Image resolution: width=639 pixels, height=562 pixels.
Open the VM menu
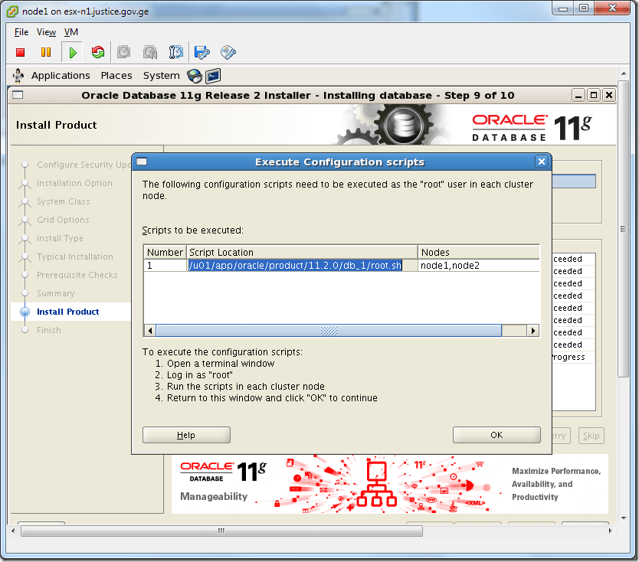[70, 32]
